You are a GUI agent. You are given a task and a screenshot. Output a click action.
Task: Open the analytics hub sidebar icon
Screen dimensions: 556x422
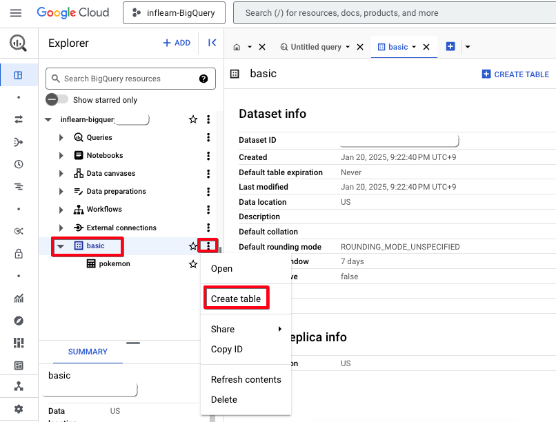pyautogui.click(x=19, y=232)
